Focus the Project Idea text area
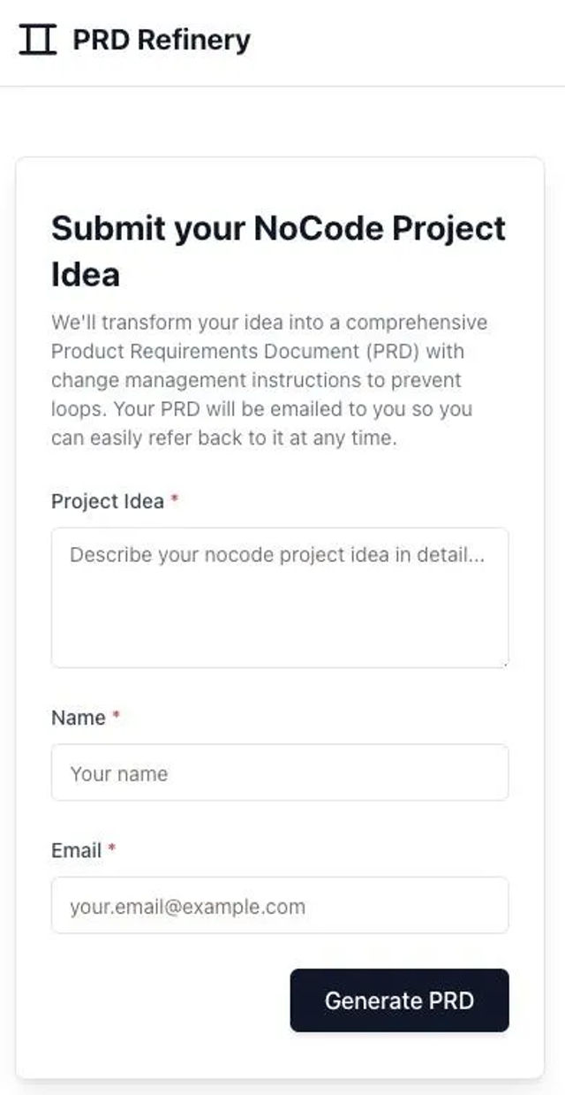This screenshot has height=1095, width=565. click(280, 597)
